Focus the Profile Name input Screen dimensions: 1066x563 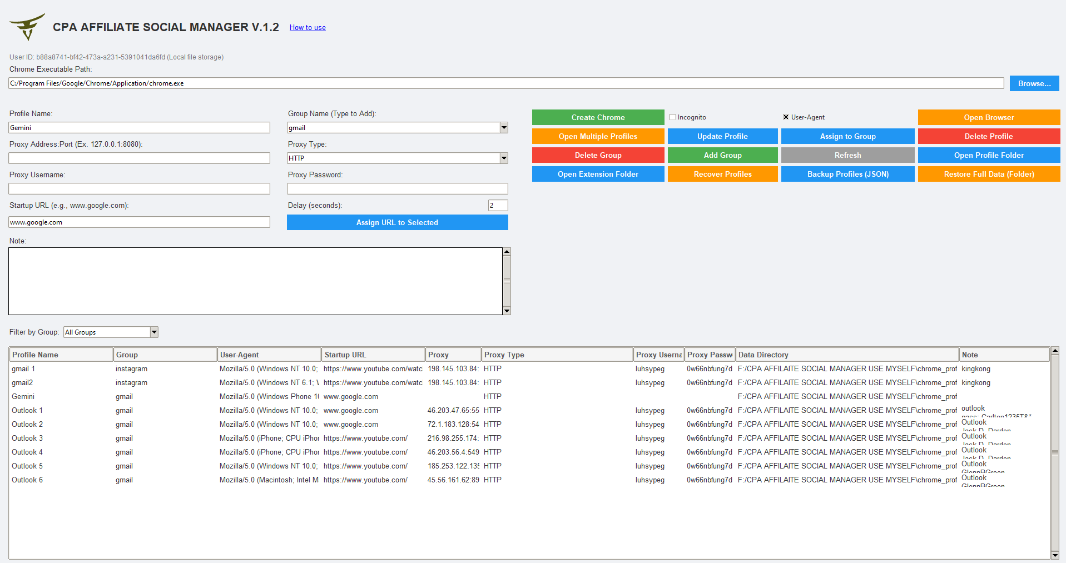point(139,127)
